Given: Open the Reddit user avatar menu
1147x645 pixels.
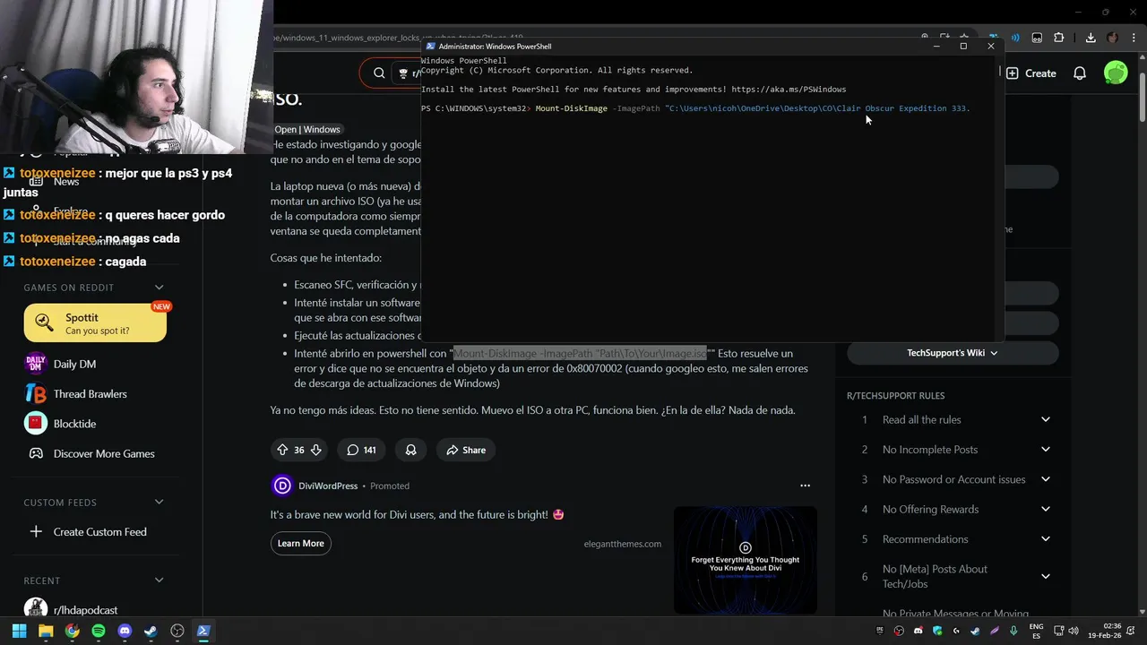Looking at the screenshot, I should coord(1116,73).
